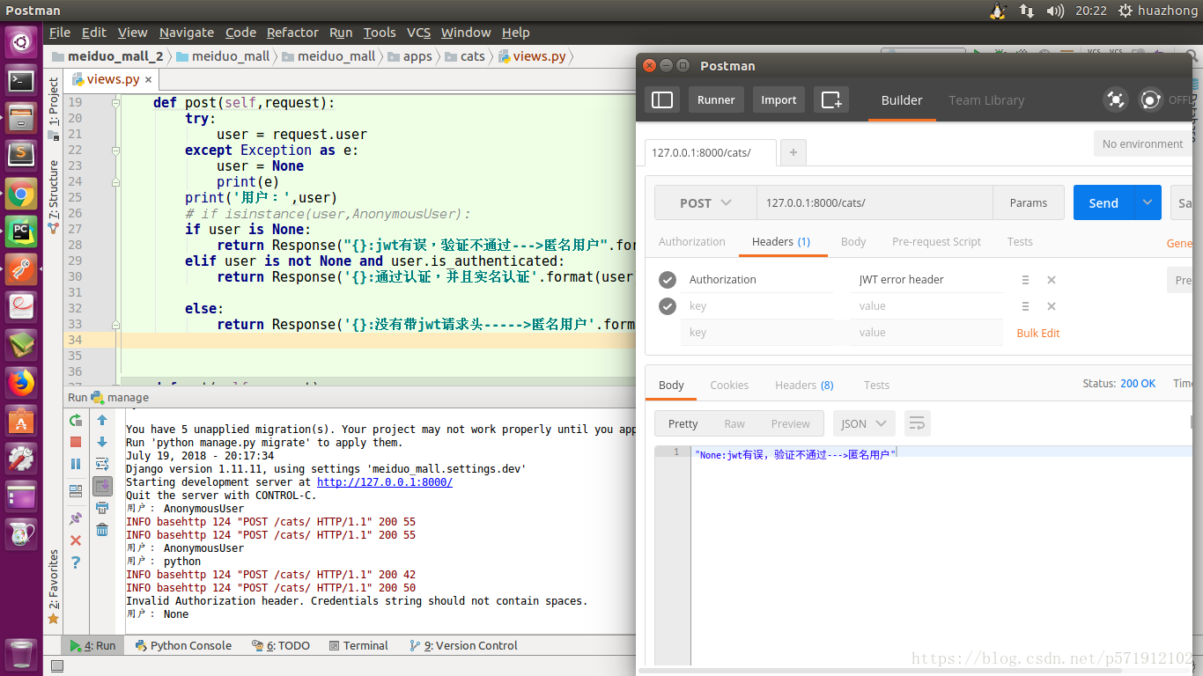Open the VCS menu

pos(418,33)
